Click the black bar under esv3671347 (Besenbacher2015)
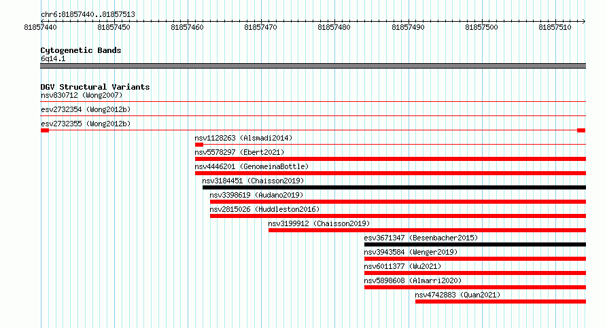The height and width of the screenshot is (328, 605). (475, 244)
